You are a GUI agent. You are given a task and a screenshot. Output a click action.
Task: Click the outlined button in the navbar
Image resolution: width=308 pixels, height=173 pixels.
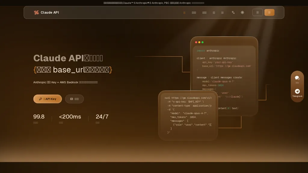[257, 12]
